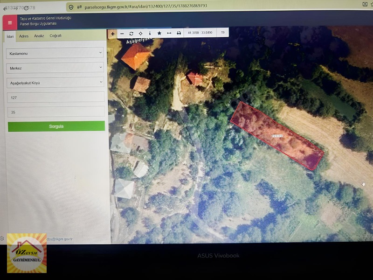Click the star favorites icon
This screenshot has width=373, height=280.
point(159,33)
